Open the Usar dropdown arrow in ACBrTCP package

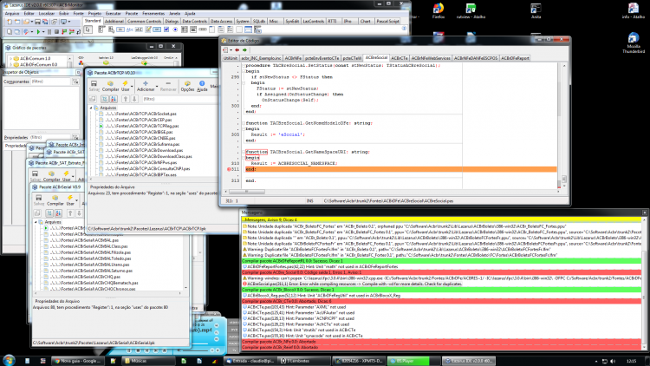click(132, 87)
